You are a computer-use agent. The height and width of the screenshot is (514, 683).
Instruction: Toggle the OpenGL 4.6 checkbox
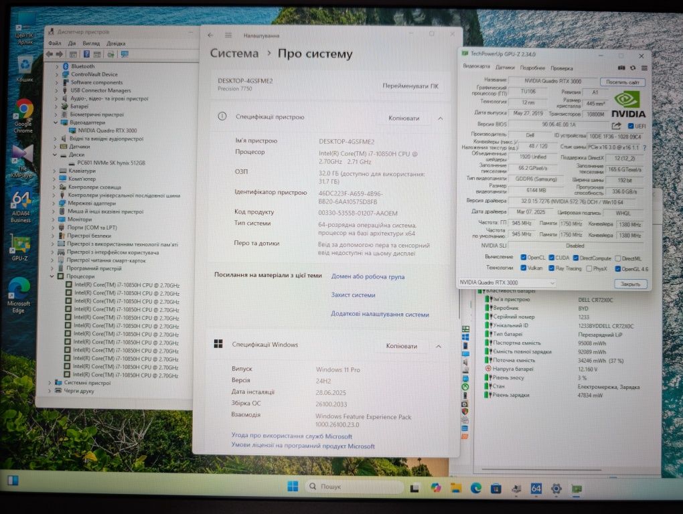[617, 269]
